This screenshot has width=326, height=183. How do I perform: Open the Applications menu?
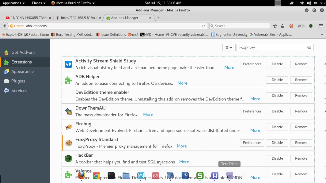pos(14,3)
